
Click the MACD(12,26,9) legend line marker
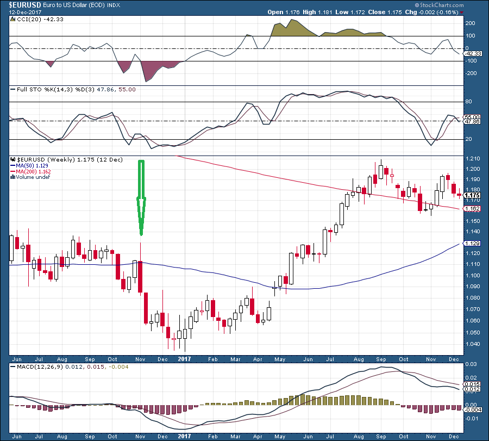coord(13,367)
